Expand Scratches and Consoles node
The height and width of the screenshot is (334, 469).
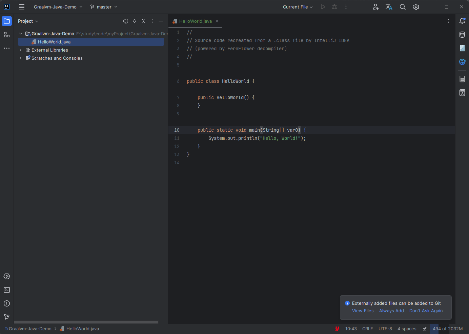[x=21, y=58]
